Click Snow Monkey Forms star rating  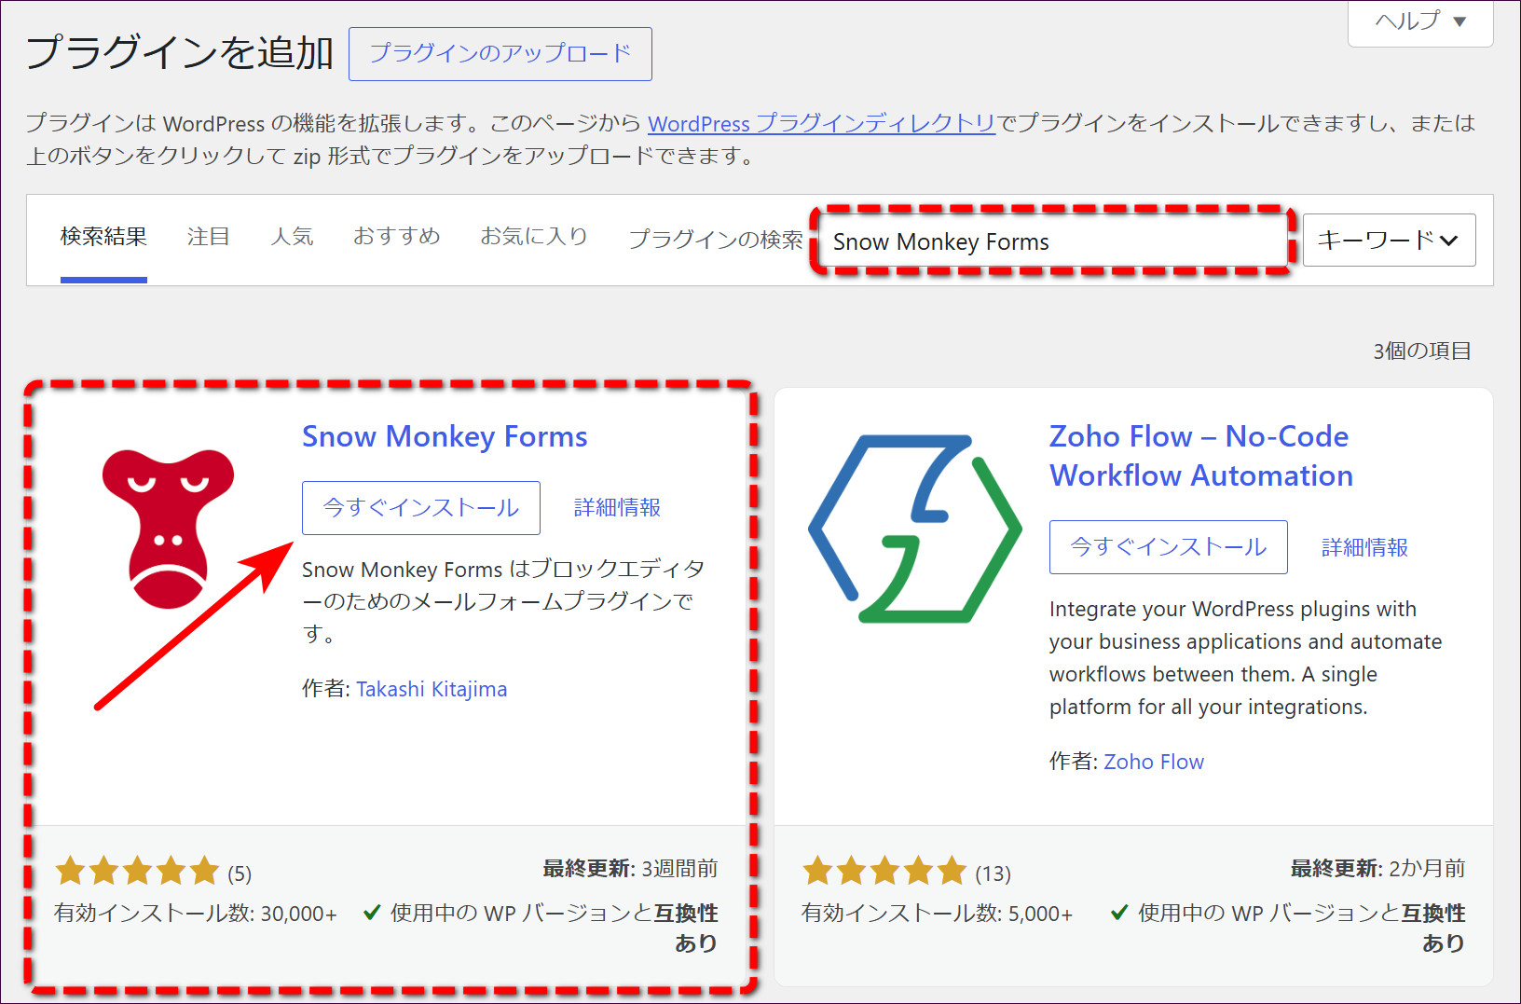137,872
